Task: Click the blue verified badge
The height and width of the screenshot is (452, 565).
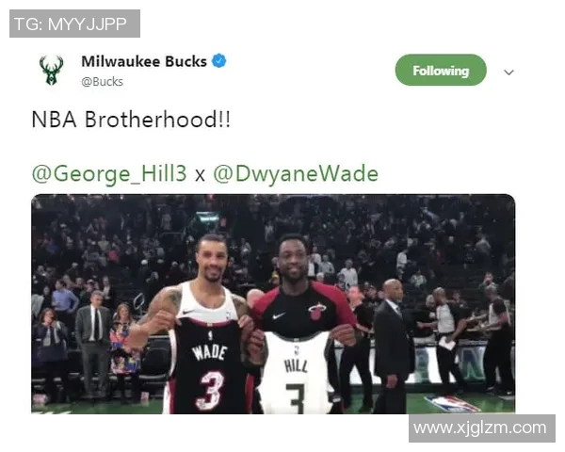Action: point(219,60)
